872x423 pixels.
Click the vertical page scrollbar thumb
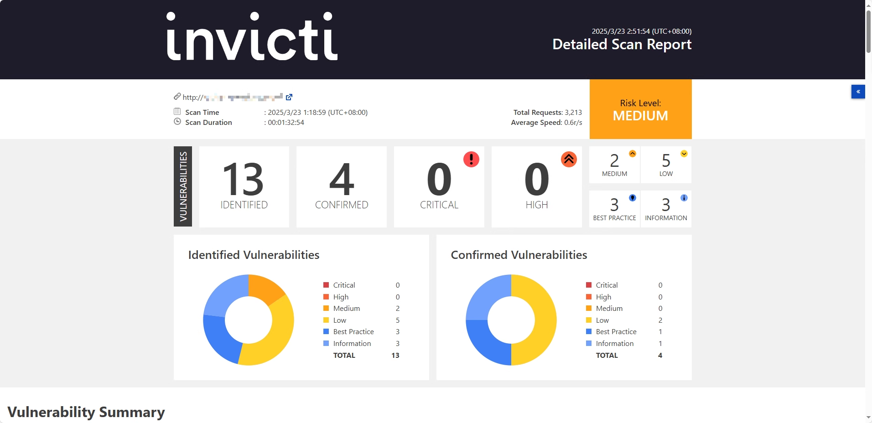pos(868,32)
